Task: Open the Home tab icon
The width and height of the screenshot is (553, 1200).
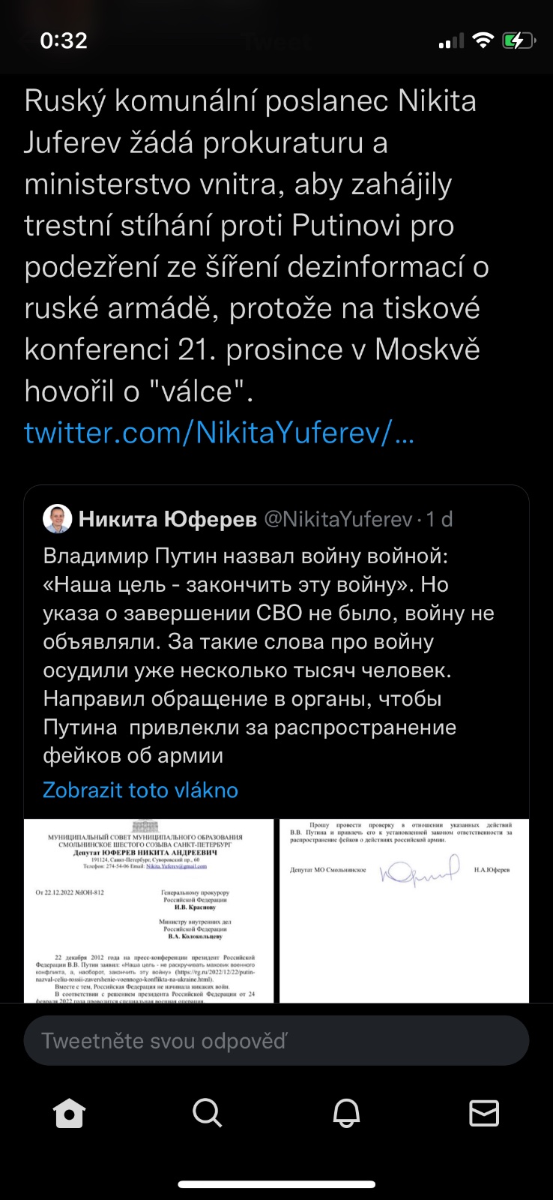Action: [x=70, y=1113]
